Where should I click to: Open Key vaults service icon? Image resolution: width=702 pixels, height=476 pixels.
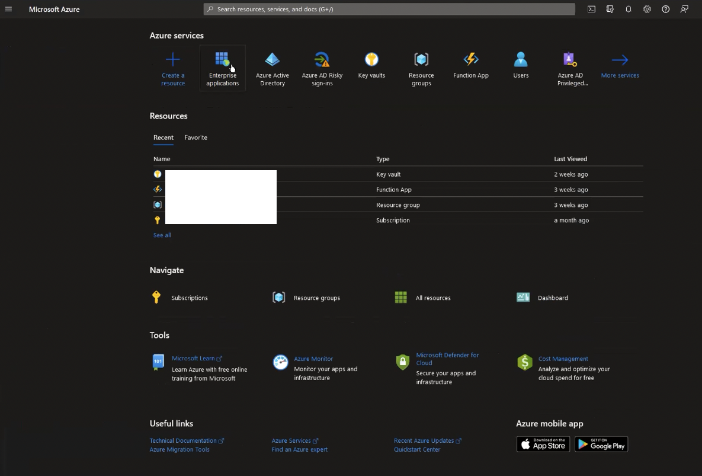(x=371, y=59)
